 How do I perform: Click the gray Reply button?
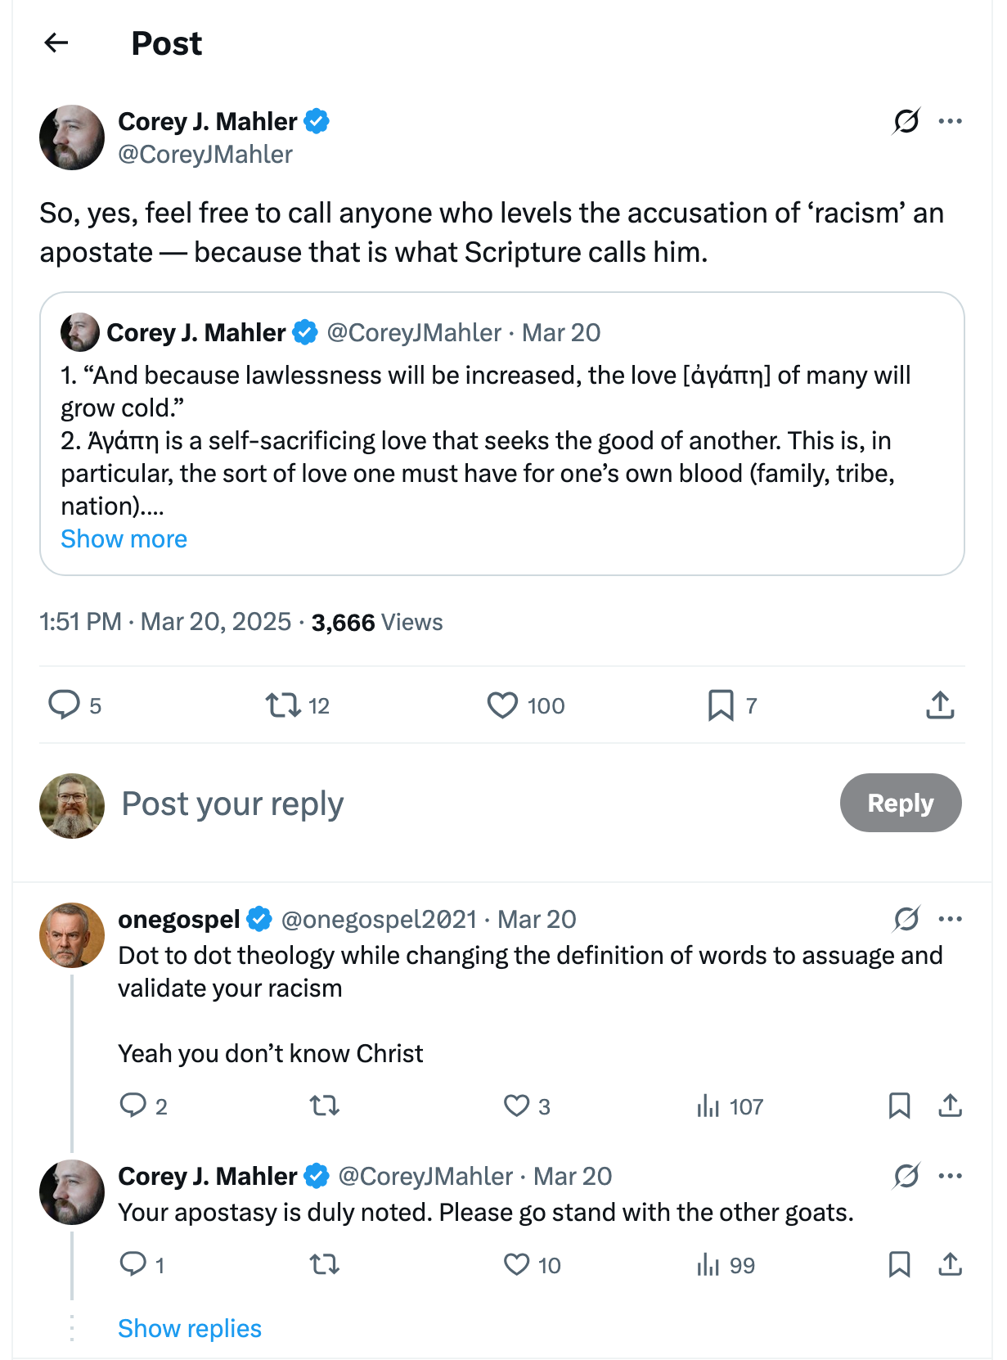(900, 803)
